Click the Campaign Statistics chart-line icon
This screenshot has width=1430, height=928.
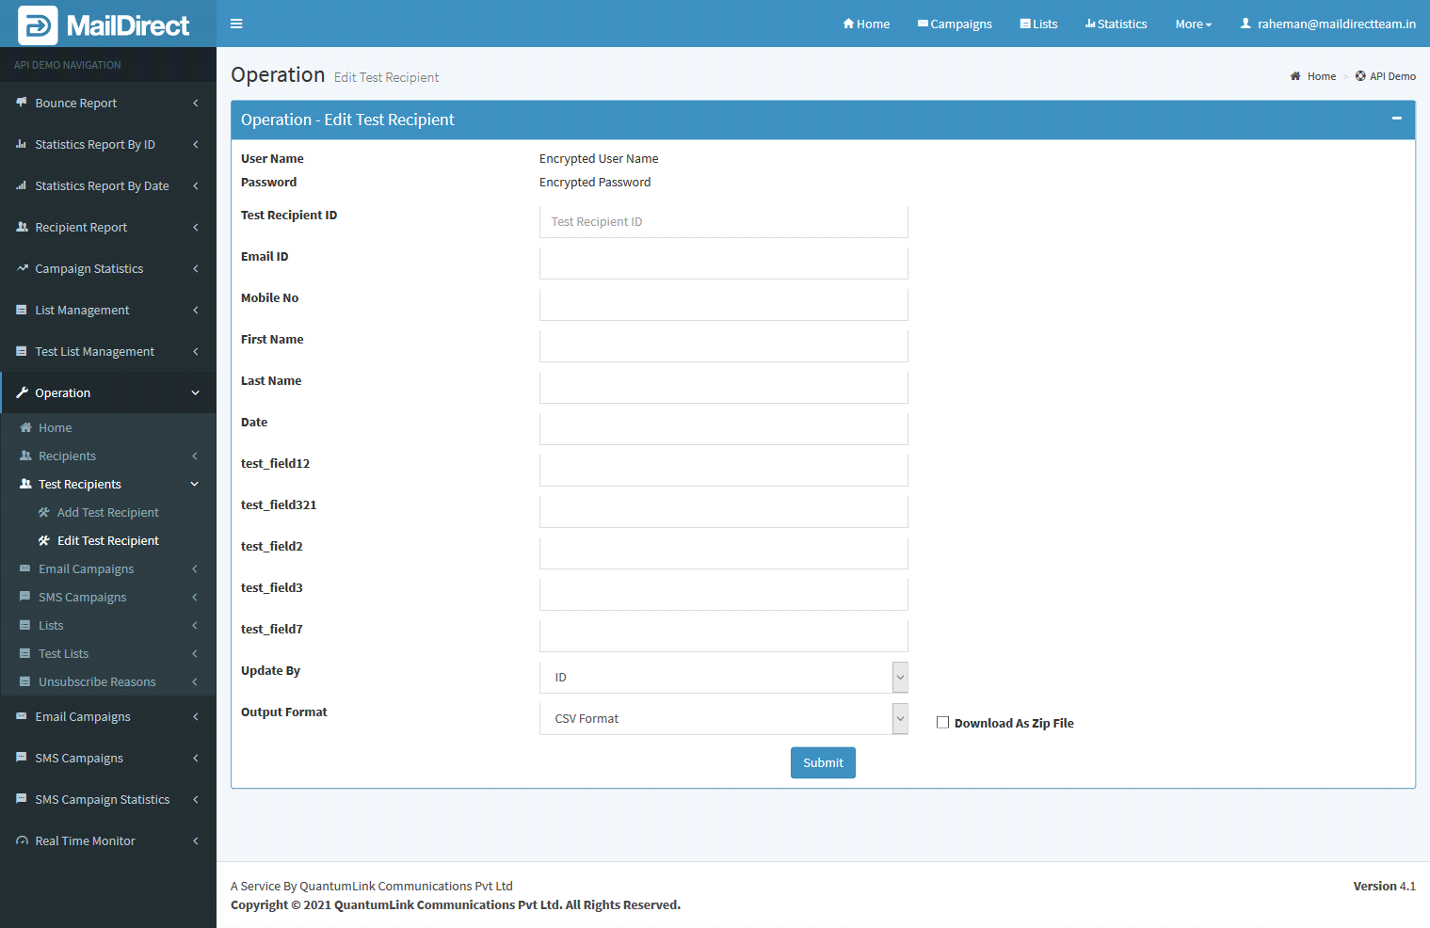point(22,268)
